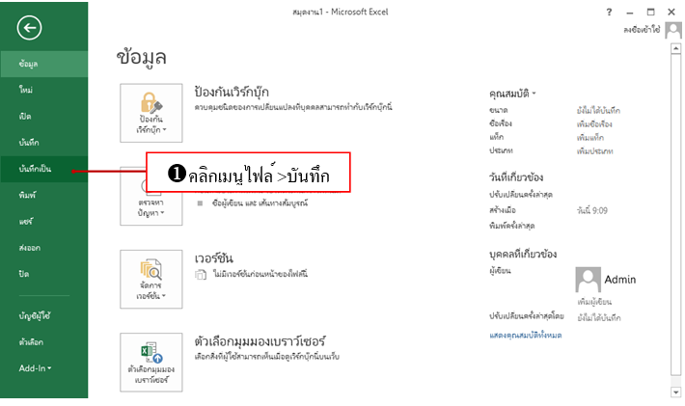
Task: Click the เพิ่มแท็ก add tag field
Action: pyautogui.click(x=590, y=138)
